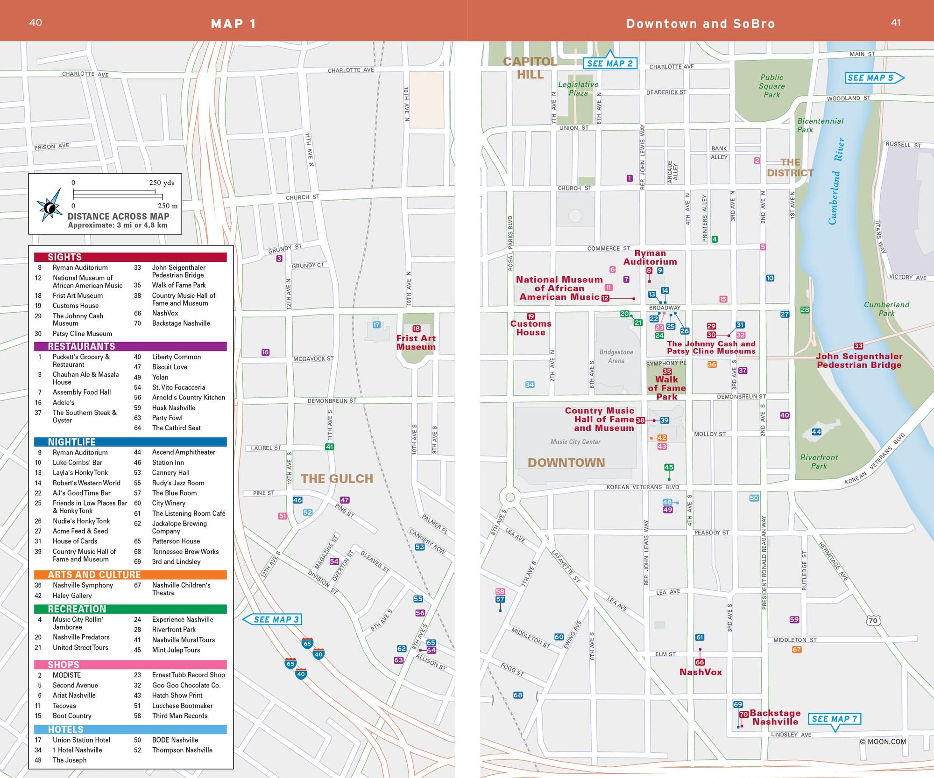Click map marker 18 Frist Art Museum
The width and height of the screenshot is (934, 778).
(x=416, y=329)
